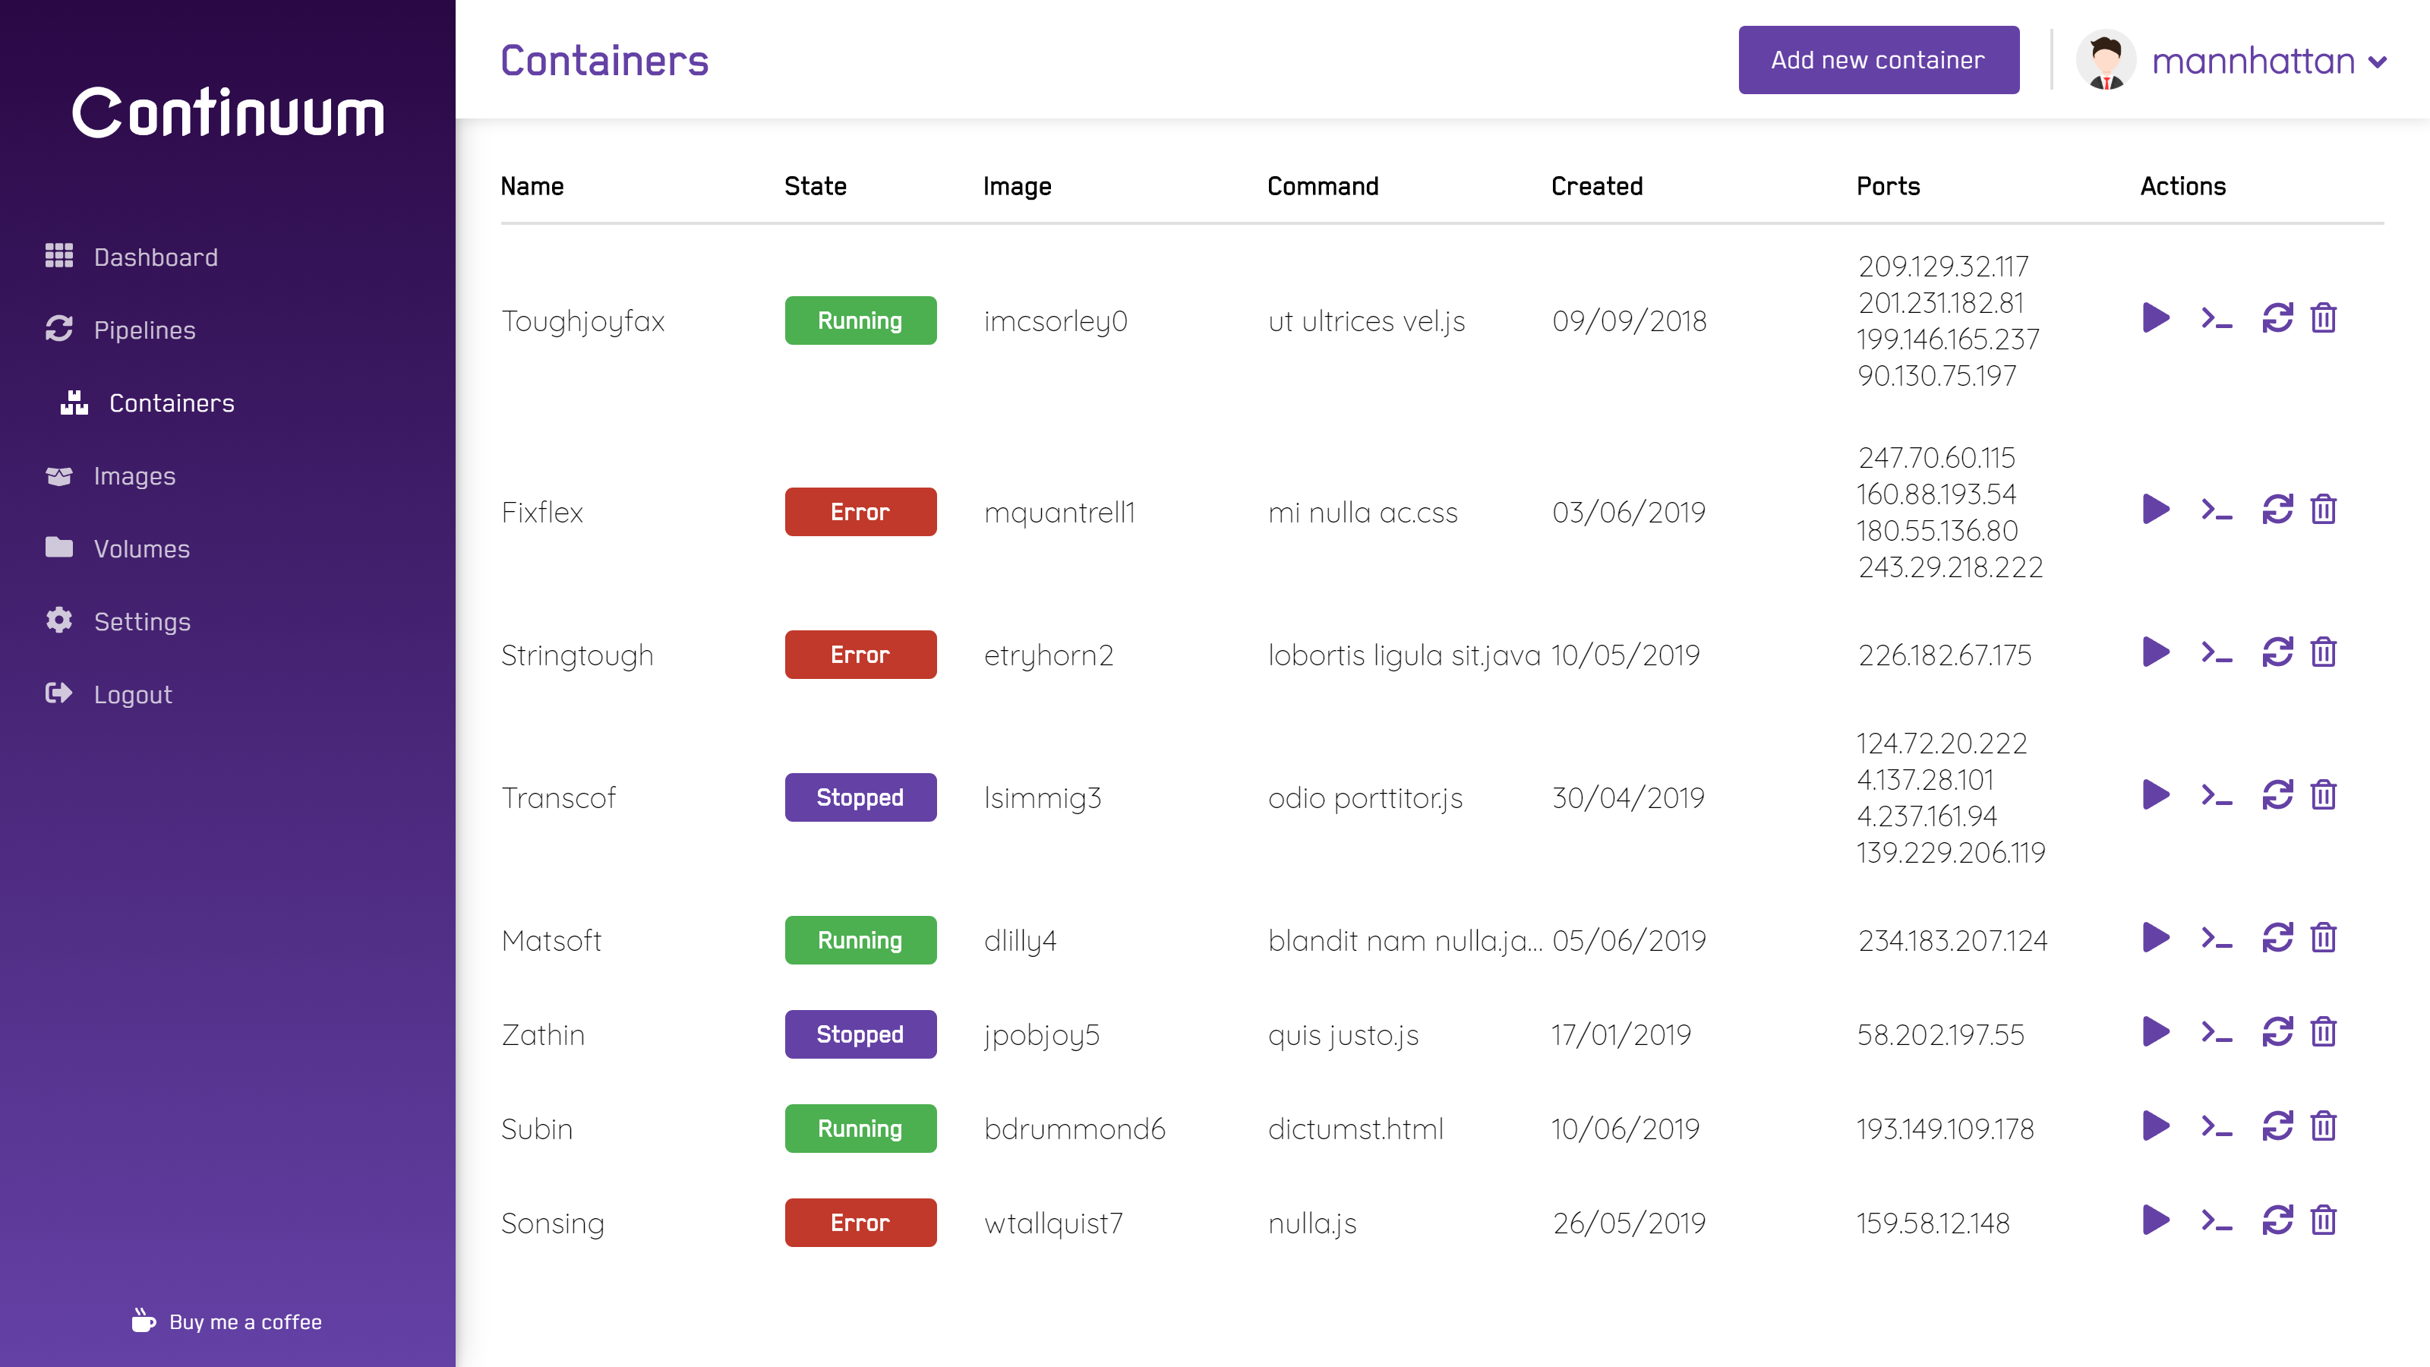Delete the Transcof container with trash icon
Screen dimensions: 2430x1367
point(2324,795)
